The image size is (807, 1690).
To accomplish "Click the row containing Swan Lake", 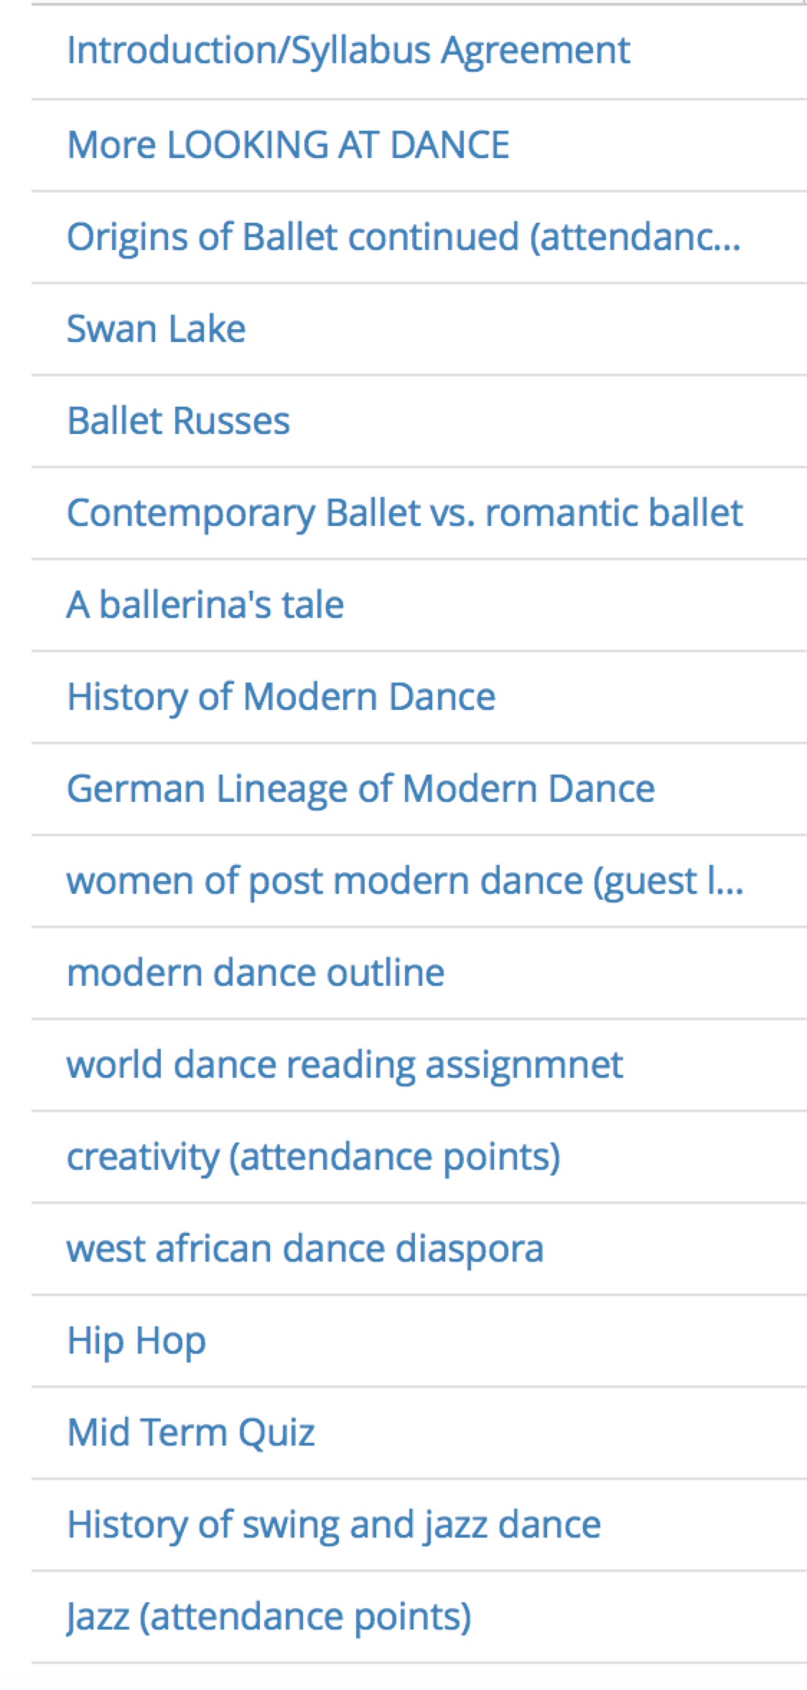I will point(503,328).
